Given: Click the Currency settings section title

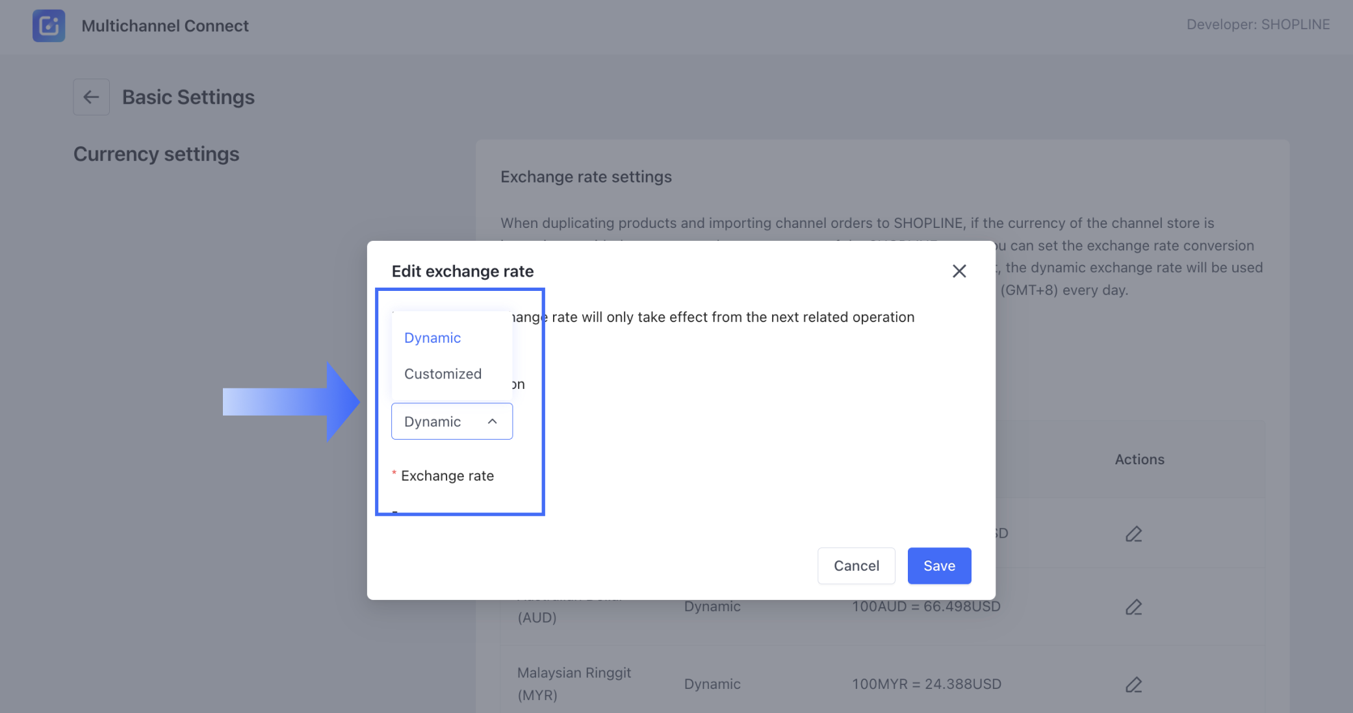Looking at the screenshot, I should click(156, 154).
